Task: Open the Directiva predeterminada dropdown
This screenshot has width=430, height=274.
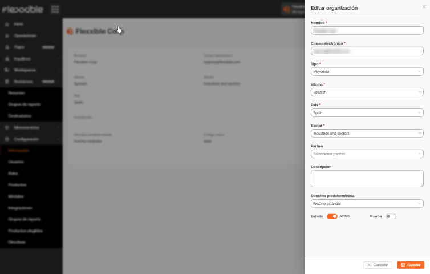Action: [x=367, y=203]
